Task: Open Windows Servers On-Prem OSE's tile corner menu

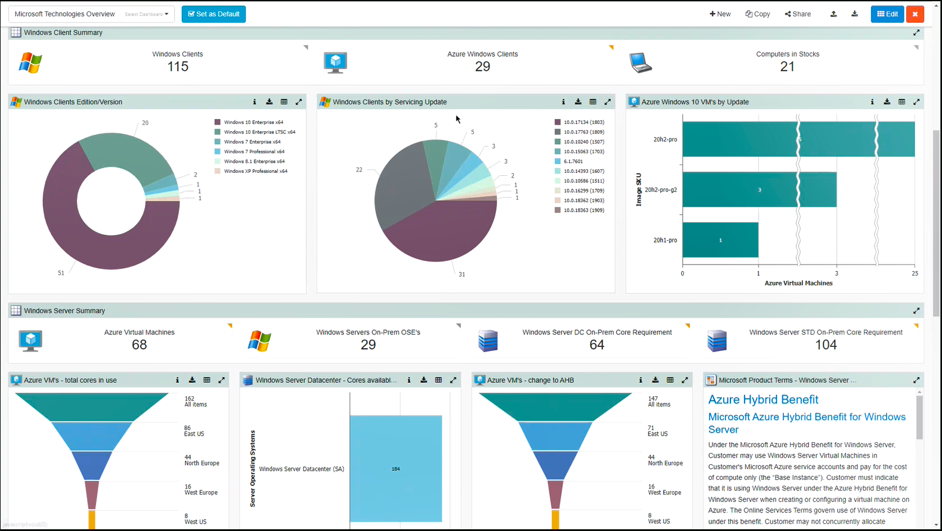Action: [458, 326]
